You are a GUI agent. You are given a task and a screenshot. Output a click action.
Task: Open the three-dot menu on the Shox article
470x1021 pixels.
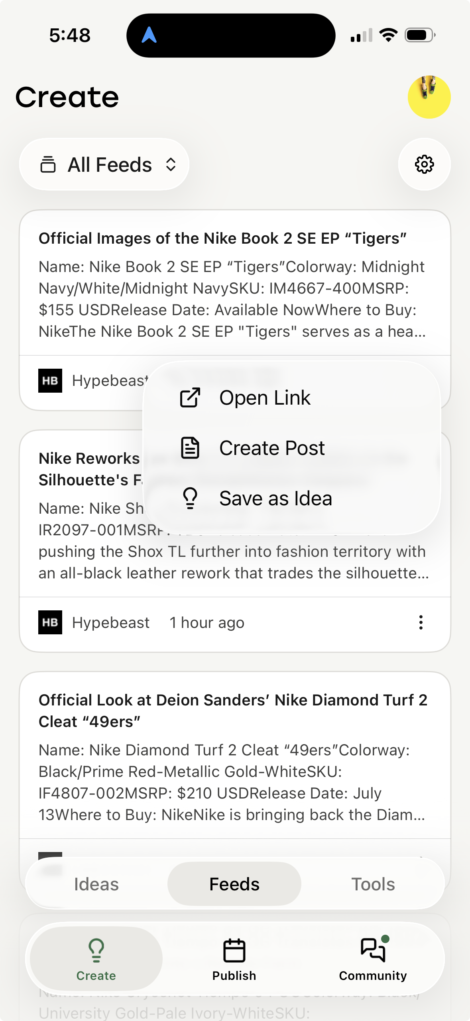coord(421,622)
